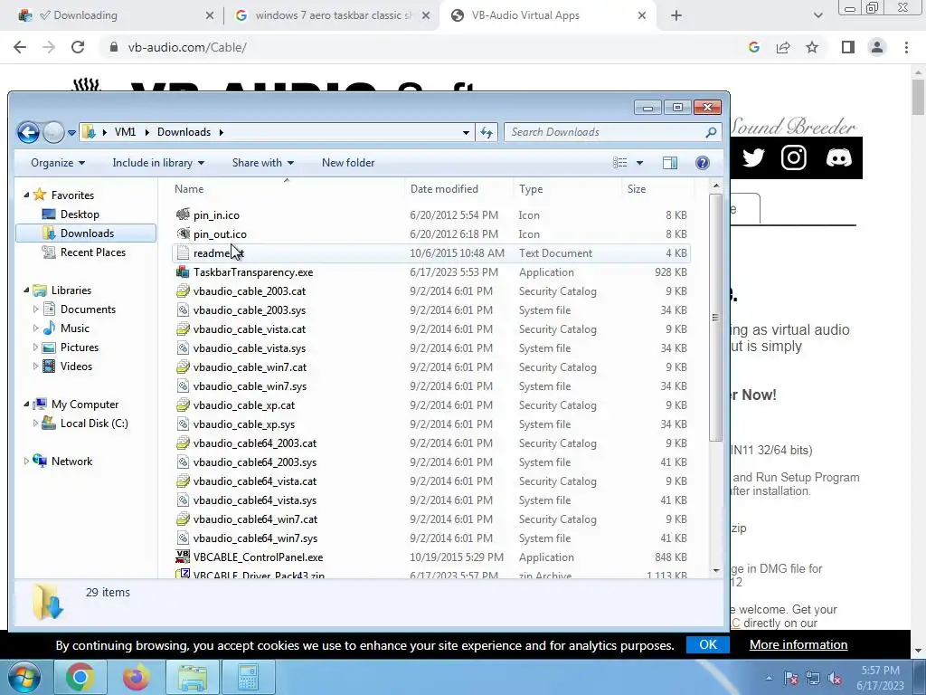Click browser back arrow

(x=20, y=47)
